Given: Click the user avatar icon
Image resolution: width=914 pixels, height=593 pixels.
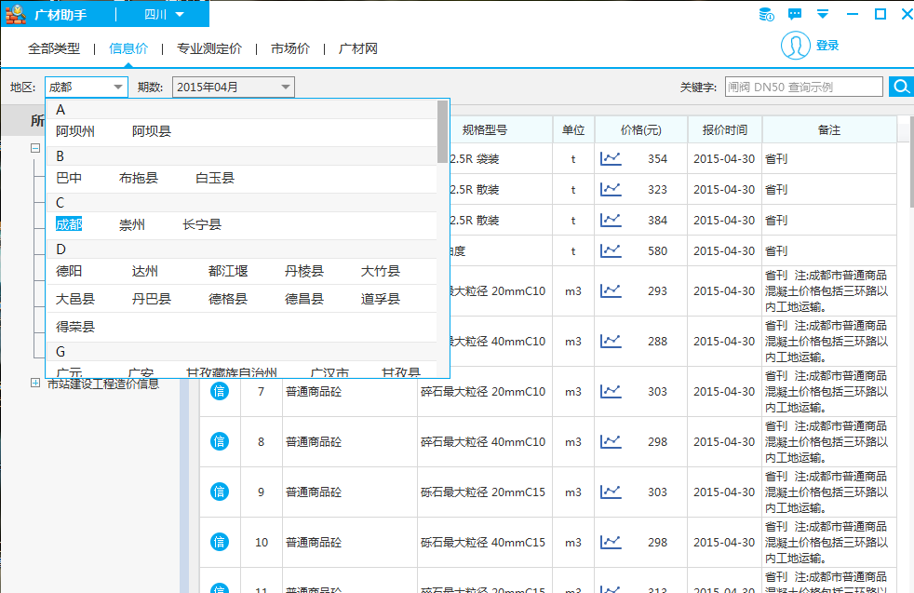Looking at the screenshot, I should [795, 46].
